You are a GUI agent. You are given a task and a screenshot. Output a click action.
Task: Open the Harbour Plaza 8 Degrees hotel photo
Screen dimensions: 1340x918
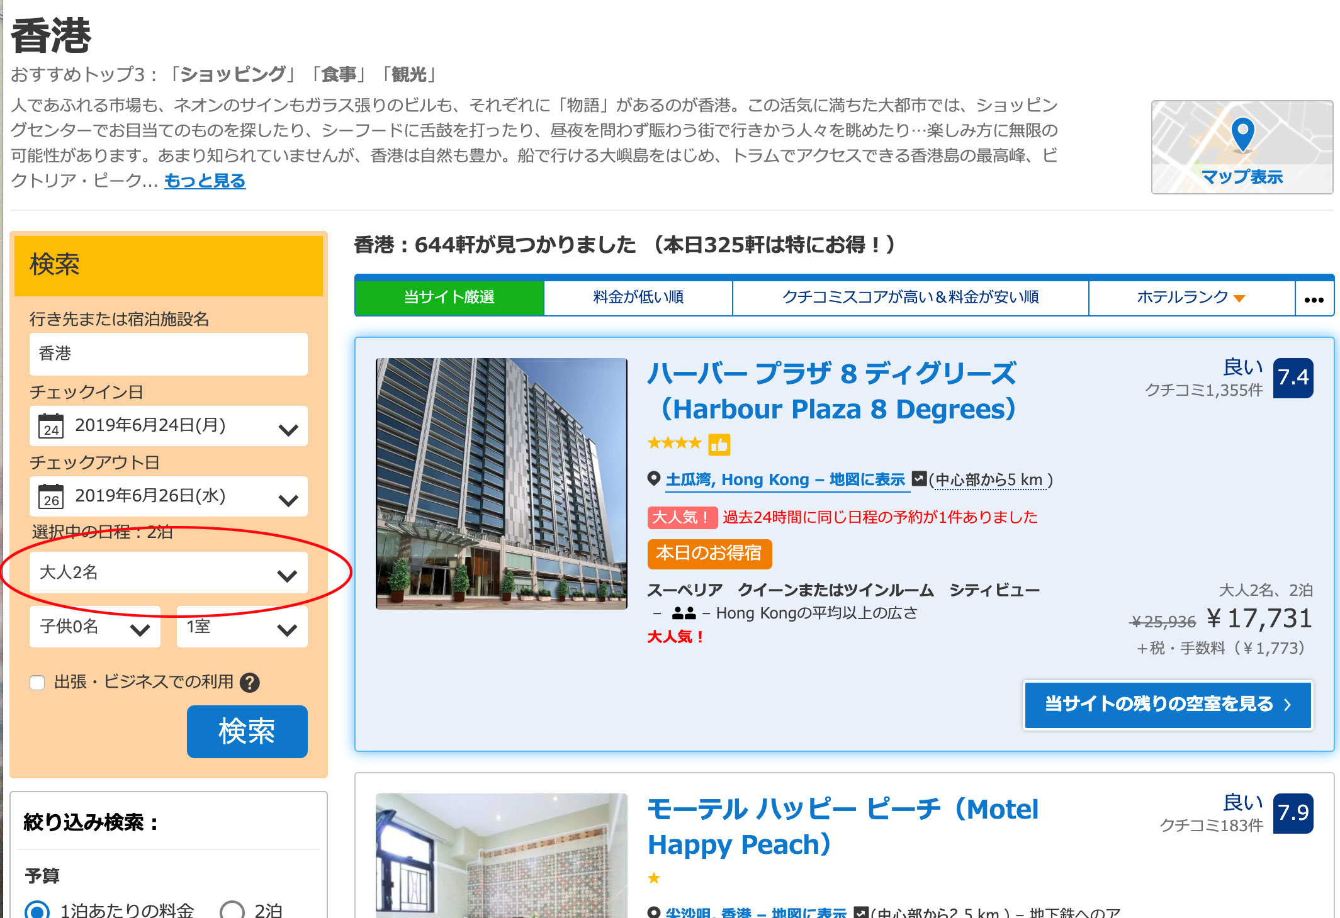pos(502,484)
